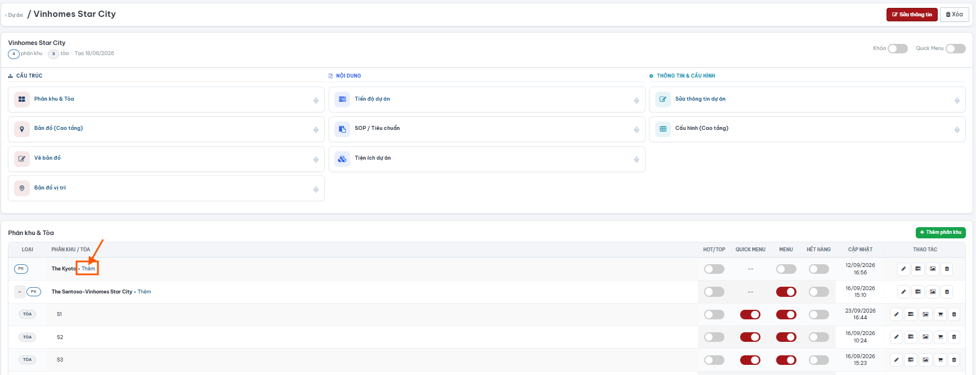Click the pencil icon in the S3 row

[896, 360]
